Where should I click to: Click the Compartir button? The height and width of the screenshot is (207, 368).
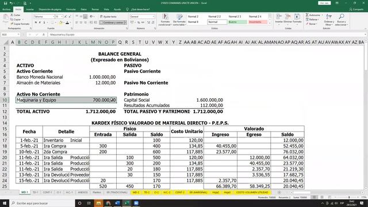pyautogui.click(x=356, y=9)
